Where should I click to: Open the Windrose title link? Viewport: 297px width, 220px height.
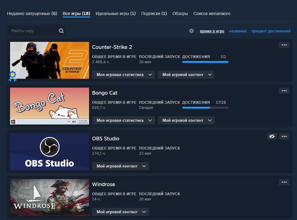(x=103, y=184)
